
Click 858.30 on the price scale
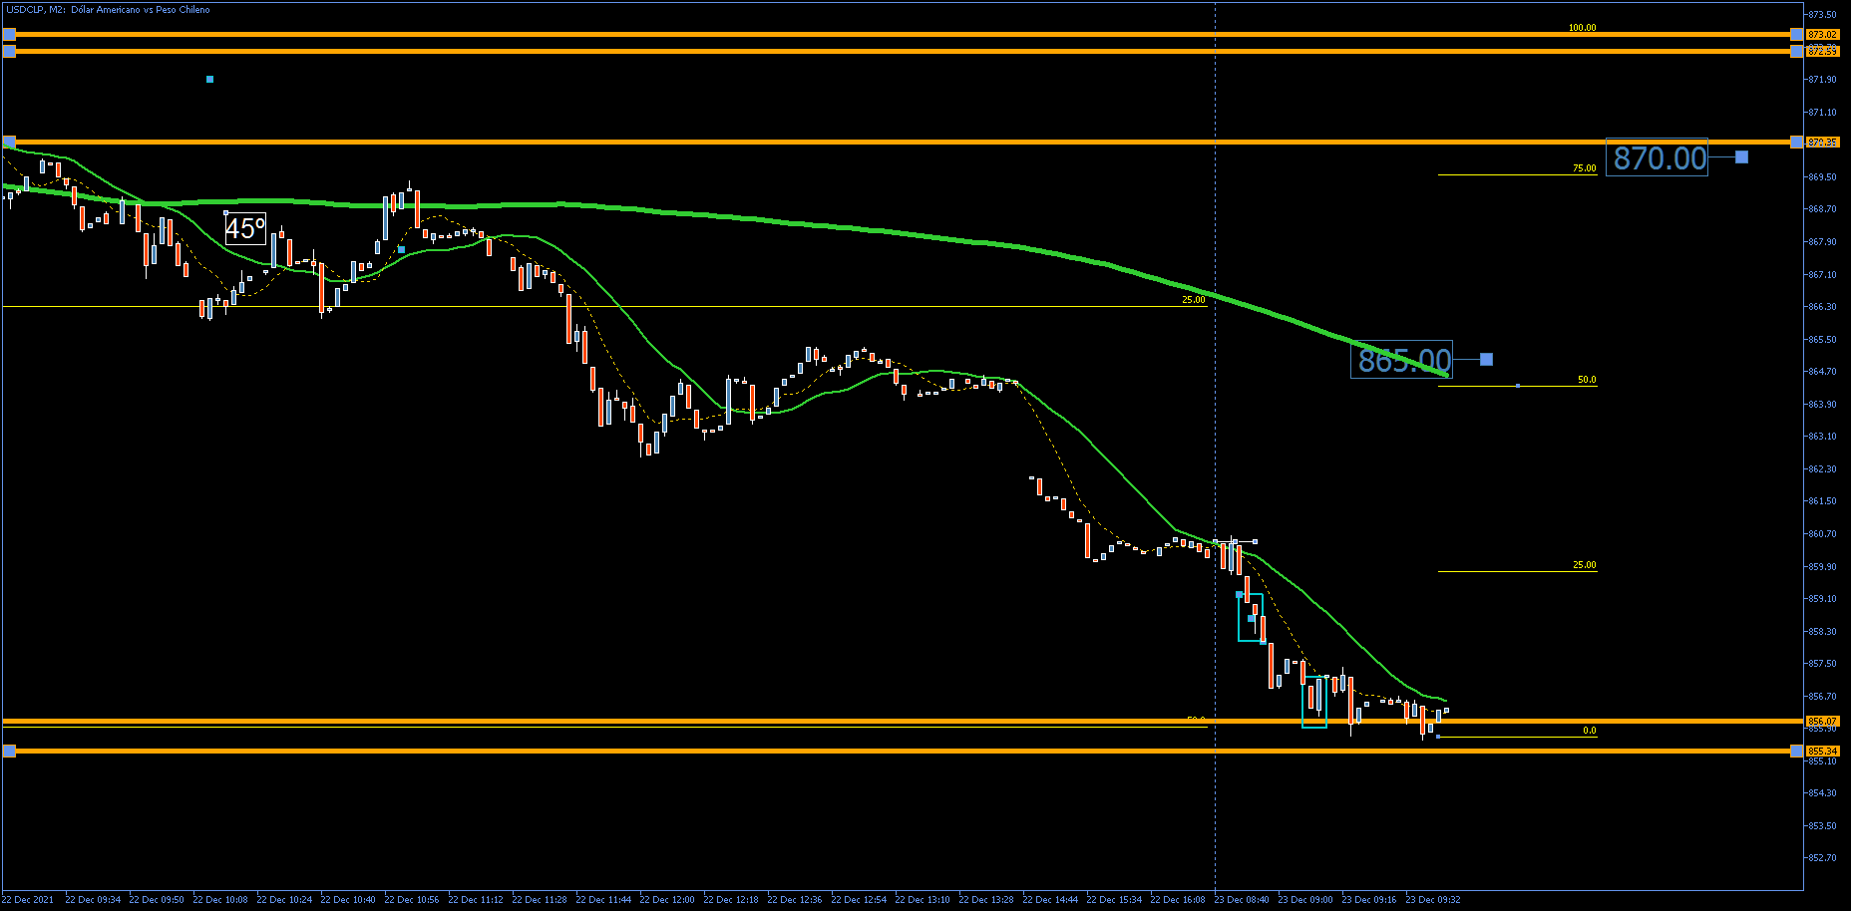click(1822, 632)
